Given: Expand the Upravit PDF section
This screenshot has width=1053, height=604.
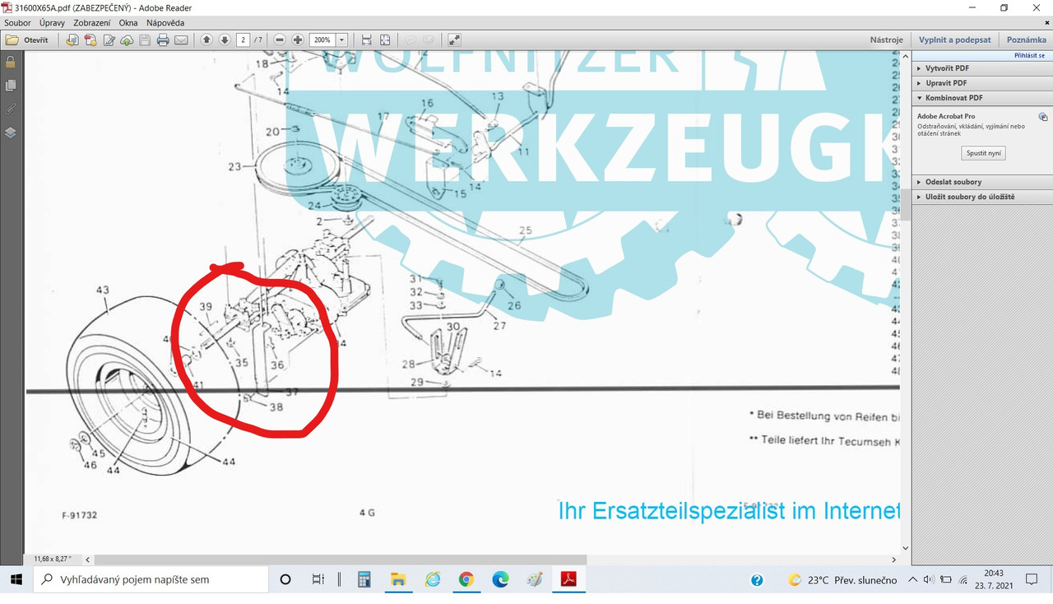Looking at the screenshot, I should 981,83.
